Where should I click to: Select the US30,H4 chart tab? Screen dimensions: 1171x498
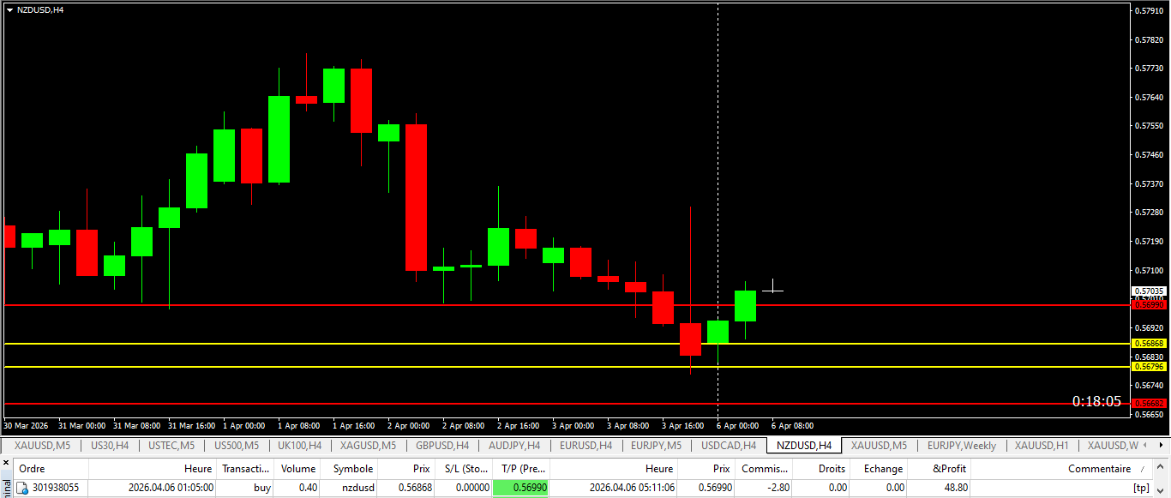tap(110, 446)
